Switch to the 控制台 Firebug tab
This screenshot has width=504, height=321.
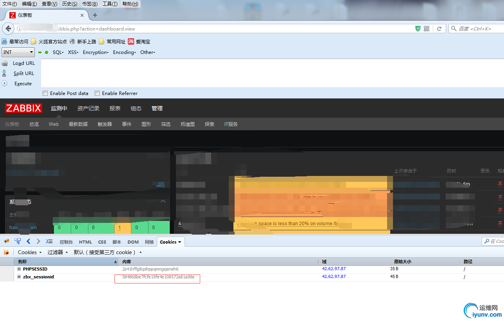66,242
